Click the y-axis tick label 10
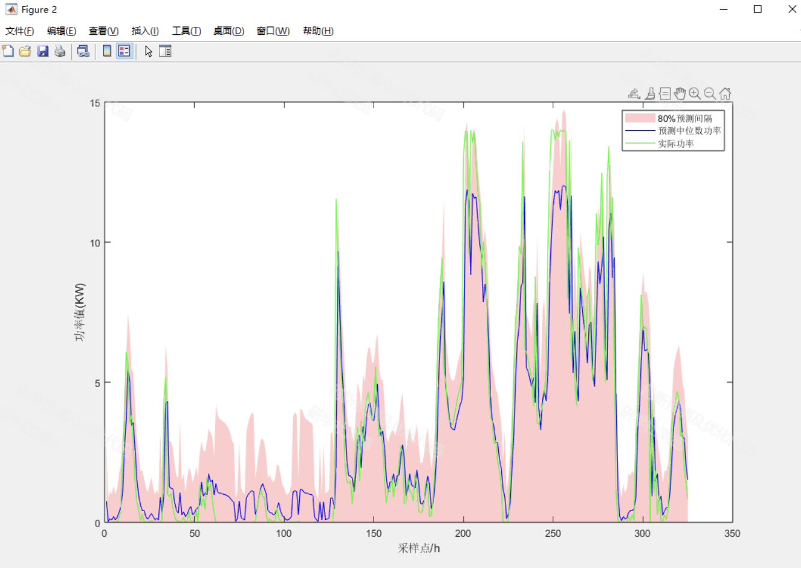This screenshot has width=801, height=568. tap(95, 243)
